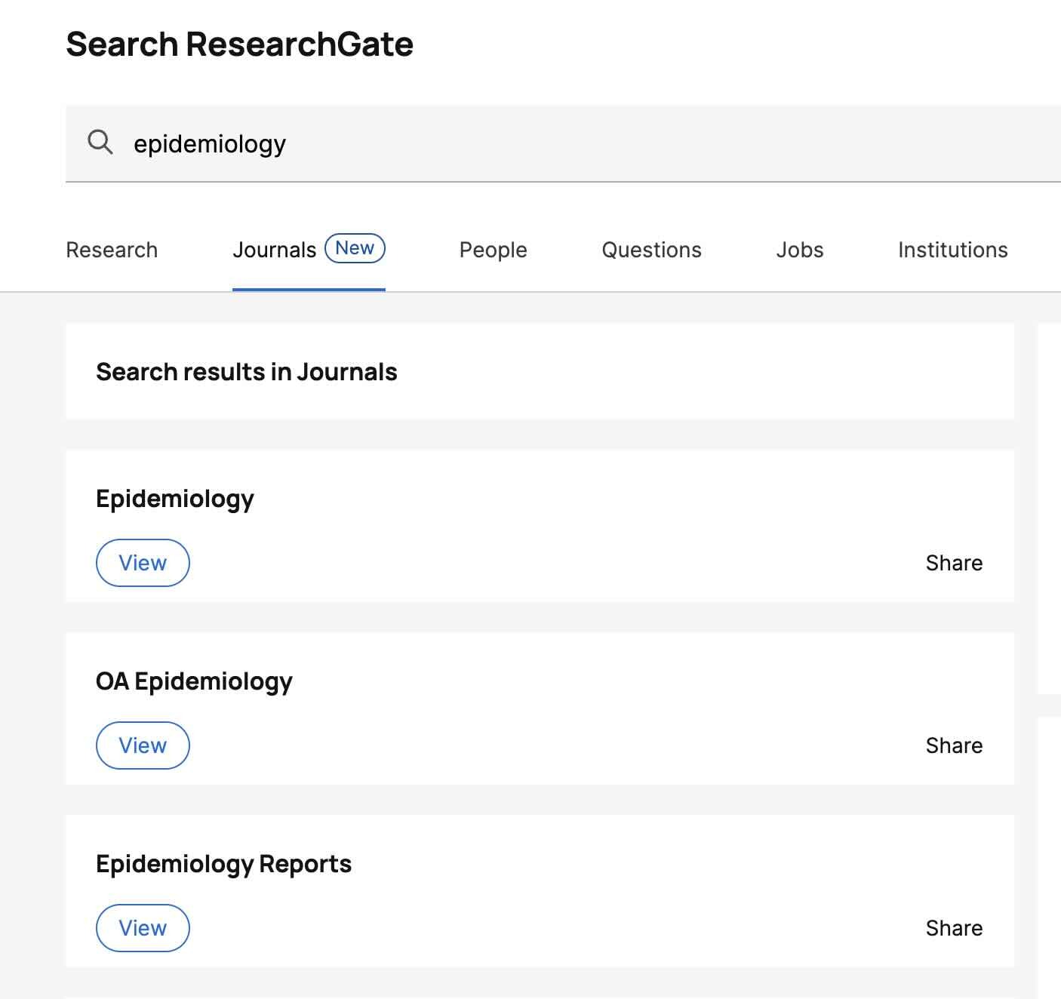Share the Epidemiology Reports journal
Screen dimensions: 1061x999
tap(954, 928)
